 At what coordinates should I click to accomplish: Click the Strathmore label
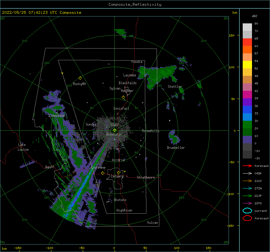146,177
